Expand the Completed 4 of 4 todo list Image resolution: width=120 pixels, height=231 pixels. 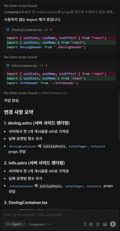point(59,12)
